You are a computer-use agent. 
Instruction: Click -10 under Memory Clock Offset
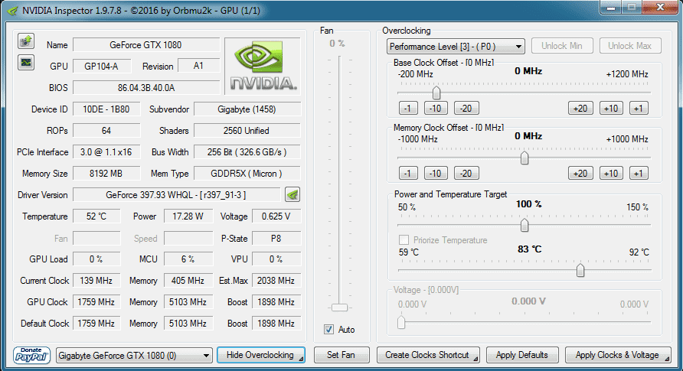[x=436, y=173]
